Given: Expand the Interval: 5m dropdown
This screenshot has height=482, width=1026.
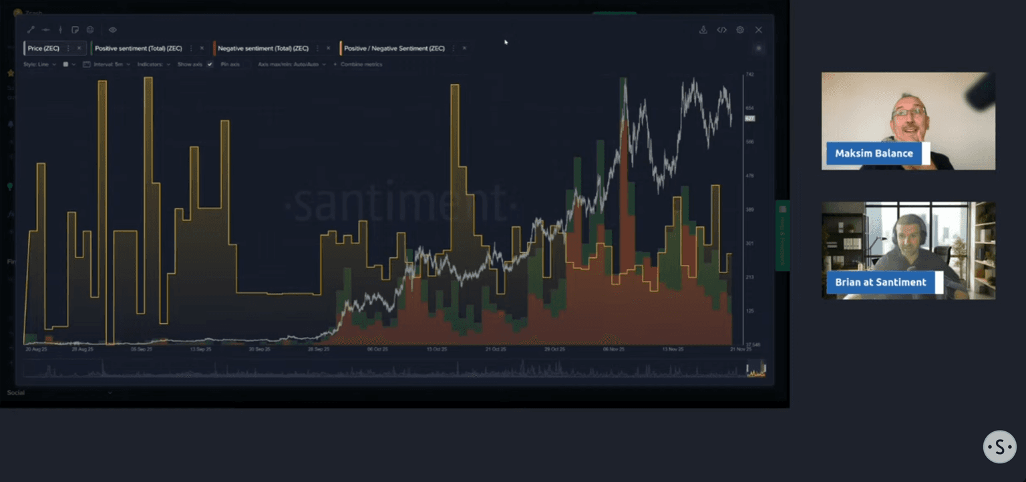Looking at the screenshot, I should pyautogui.click(x=111, y=65).
